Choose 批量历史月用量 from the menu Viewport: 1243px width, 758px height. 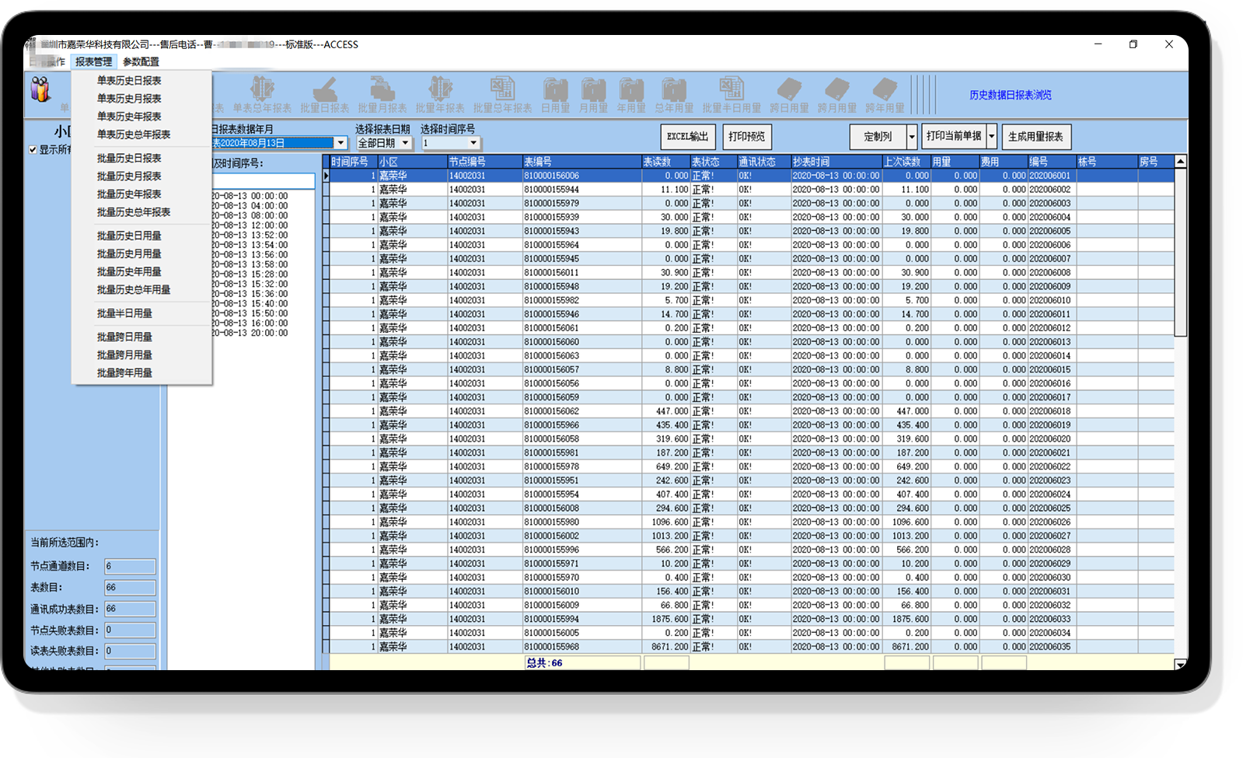pyautogui.click(x=129, y=253)
